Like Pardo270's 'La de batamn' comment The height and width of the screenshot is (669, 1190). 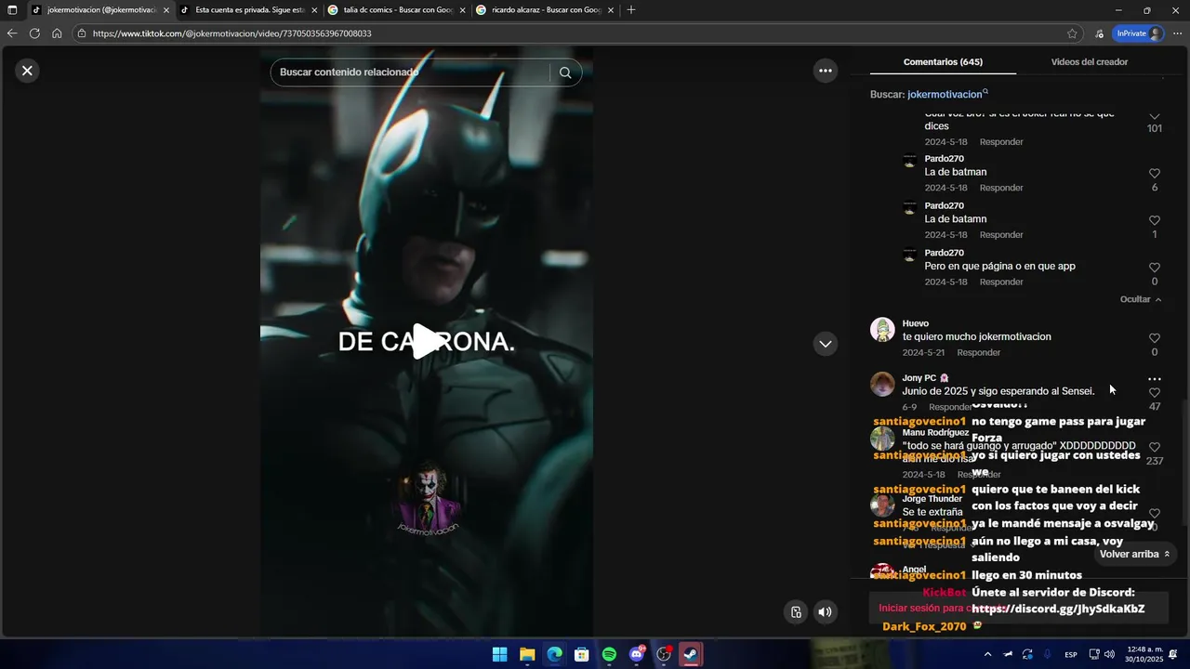click(1155, 221)
